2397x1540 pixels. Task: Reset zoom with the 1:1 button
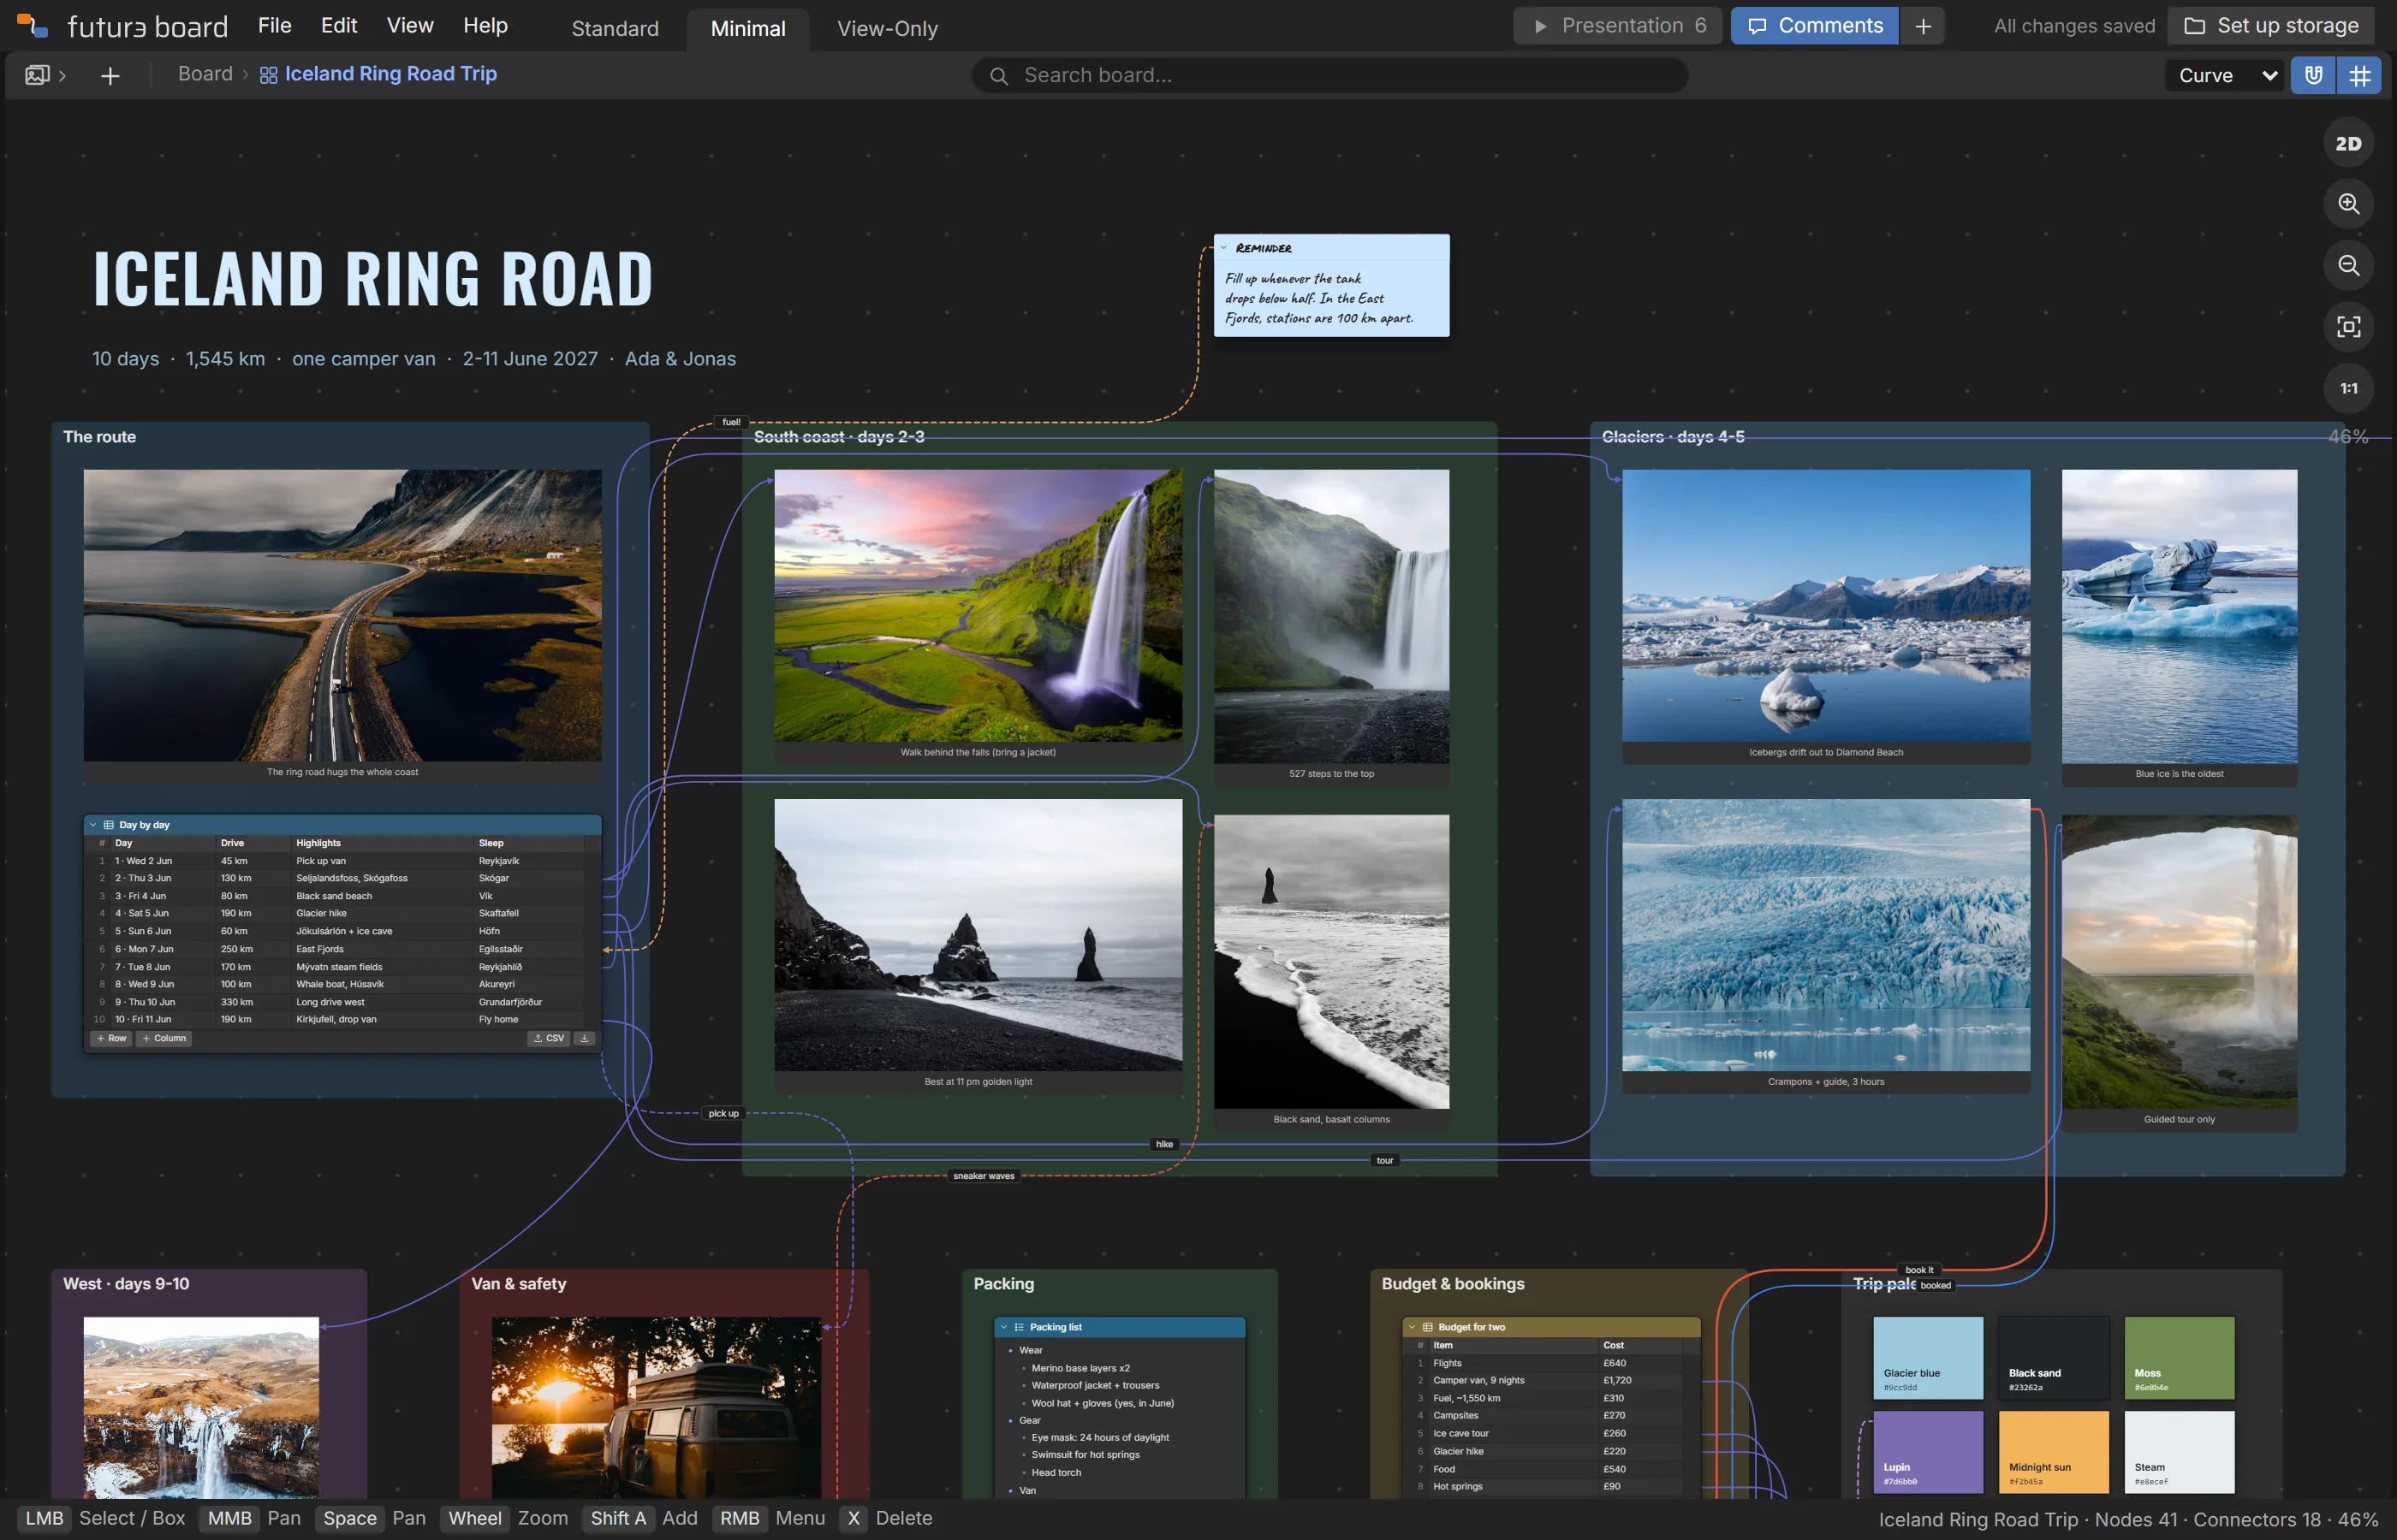coord(2348,388)
